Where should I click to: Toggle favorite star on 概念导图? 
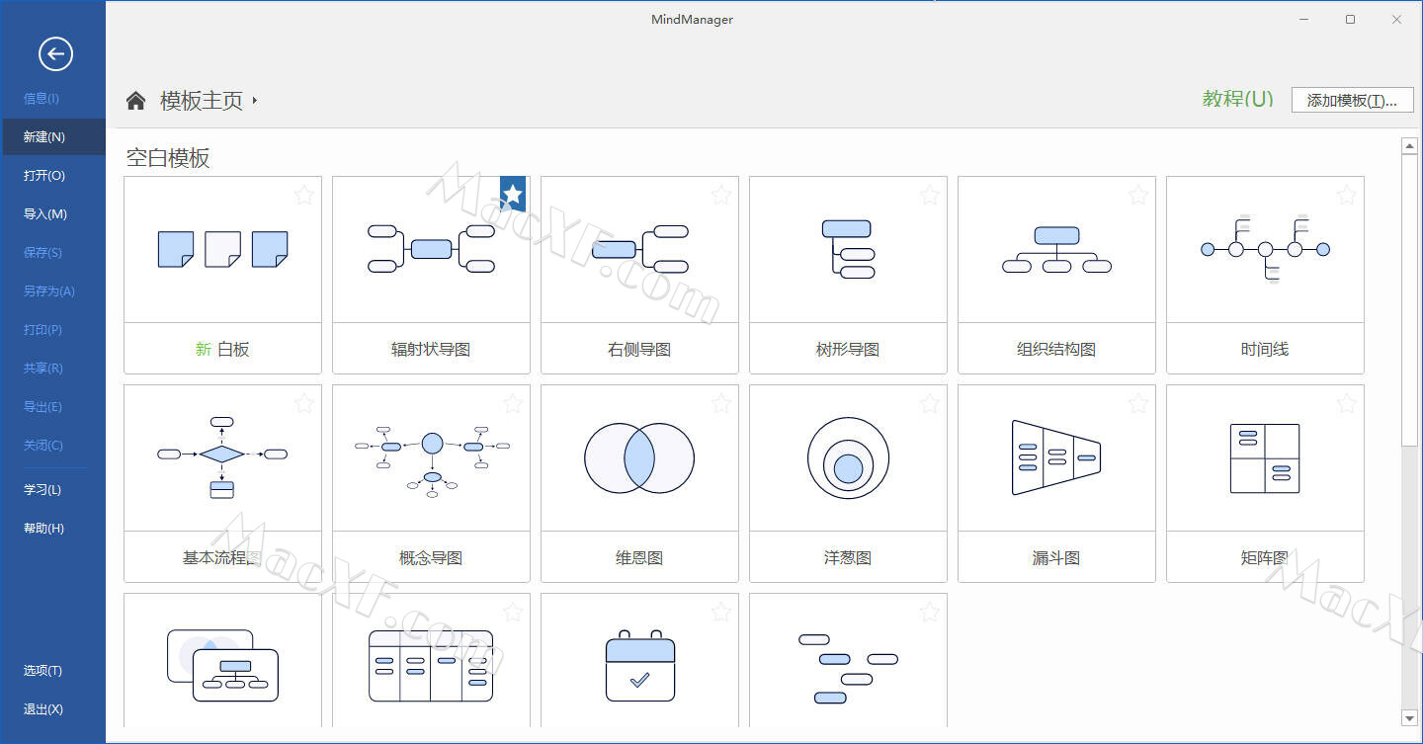click(x=513, y=403)
